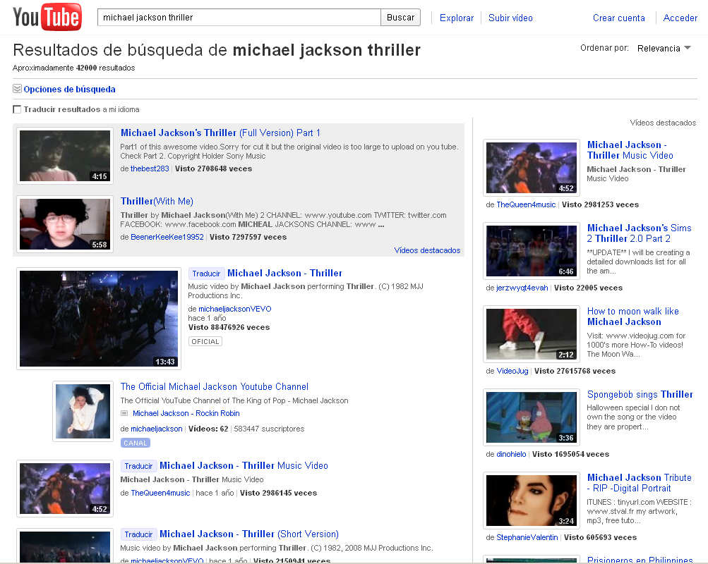Go to Subir vídeo
708x564 pixels.
[510, 18]
